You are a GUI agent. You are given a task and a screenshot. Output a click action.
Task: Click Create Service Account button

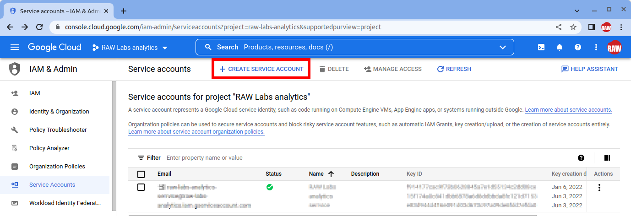click(x=261, y=69)
